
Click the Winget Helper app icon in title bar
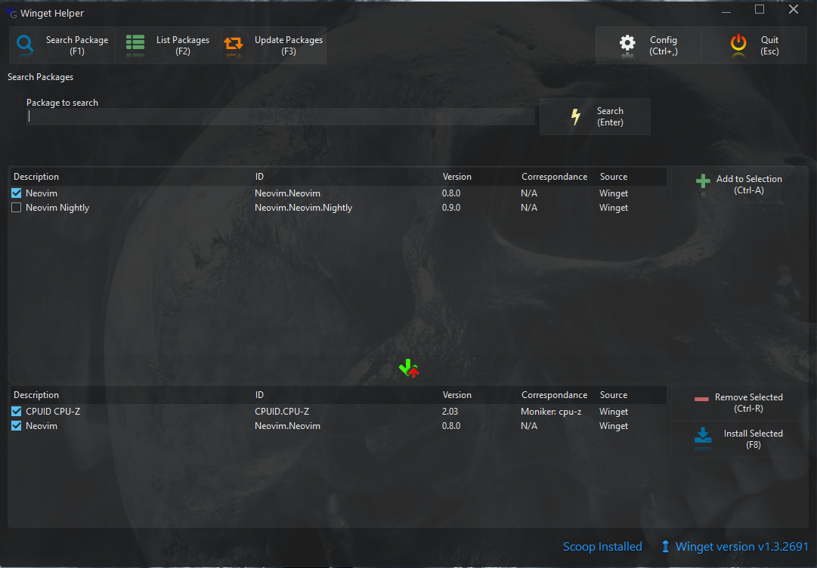click(11, 13)
